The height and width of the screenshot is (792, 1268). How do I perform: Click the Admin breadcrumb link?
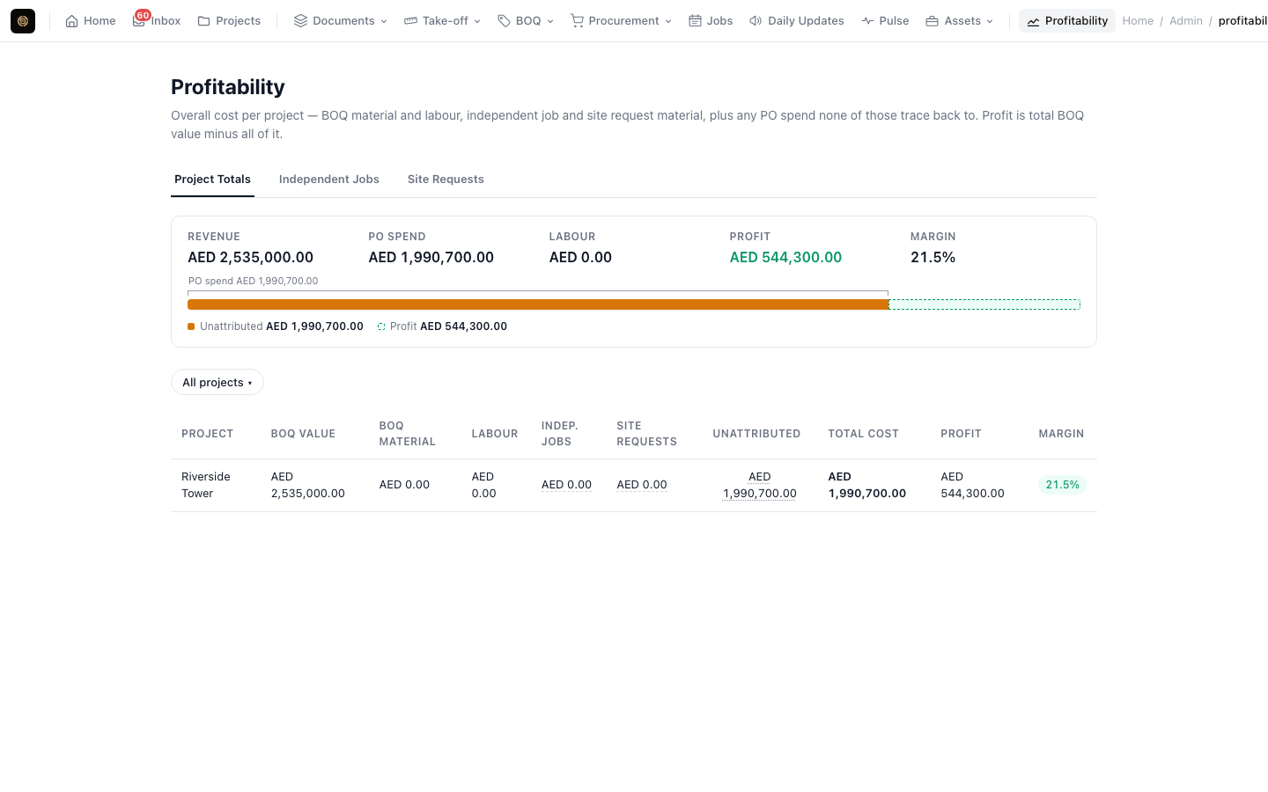(1186, 21)
